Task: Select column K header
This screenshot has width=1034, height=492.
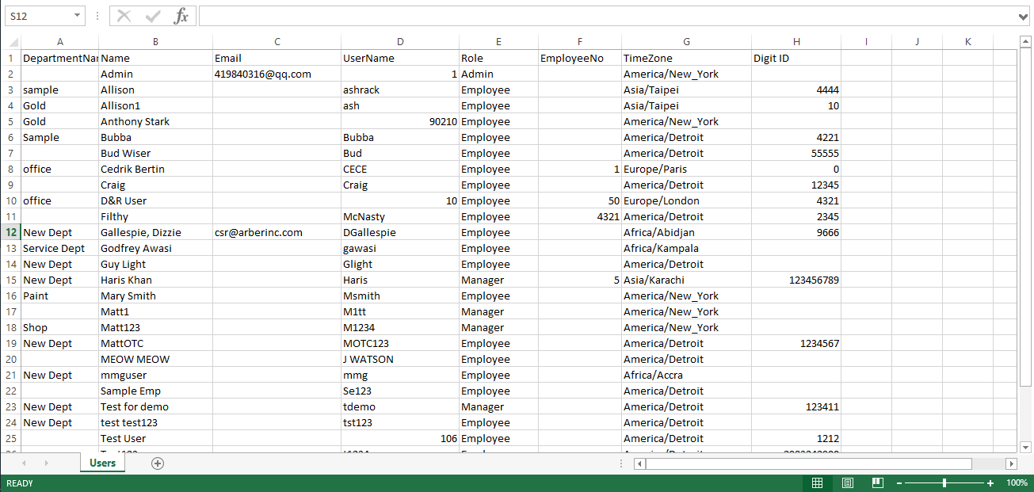Action: (967, 42)
